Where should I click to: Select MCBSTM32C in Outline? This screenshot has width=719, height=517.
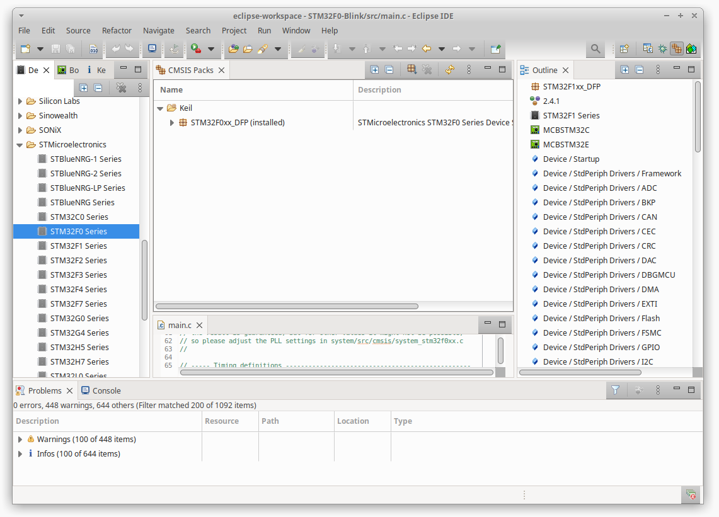566,130
